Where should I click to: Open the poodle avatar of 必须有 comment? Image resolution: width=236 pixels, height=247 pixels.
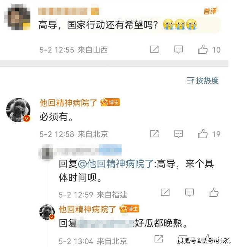[x=18, y=110]
